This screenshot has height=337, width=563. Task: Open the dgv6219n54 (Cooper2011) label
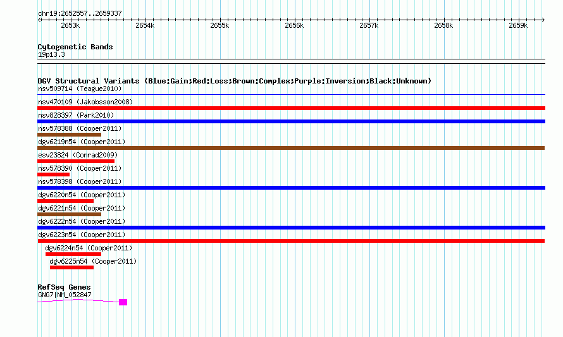pyautogui.click(x=82, y=142)
